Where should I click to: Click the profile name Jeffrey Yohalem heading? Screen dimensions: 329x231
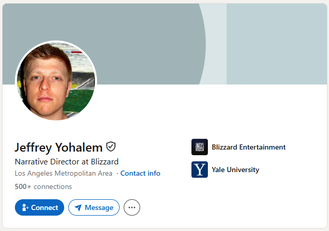[59, 148]
